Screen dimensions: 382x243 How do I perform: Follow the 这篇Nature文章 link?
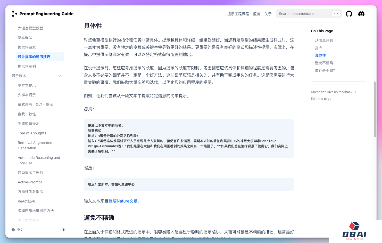[123, 201]
